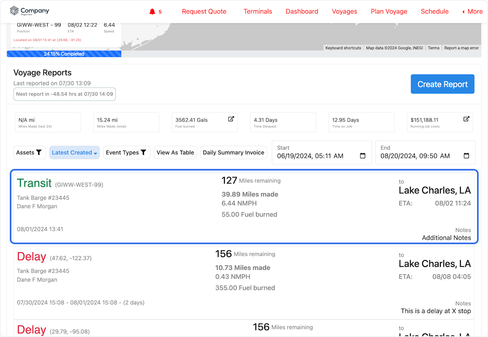Click the Company logo
The height and width of the screenshot is (337, 488).
pos(29,11)
